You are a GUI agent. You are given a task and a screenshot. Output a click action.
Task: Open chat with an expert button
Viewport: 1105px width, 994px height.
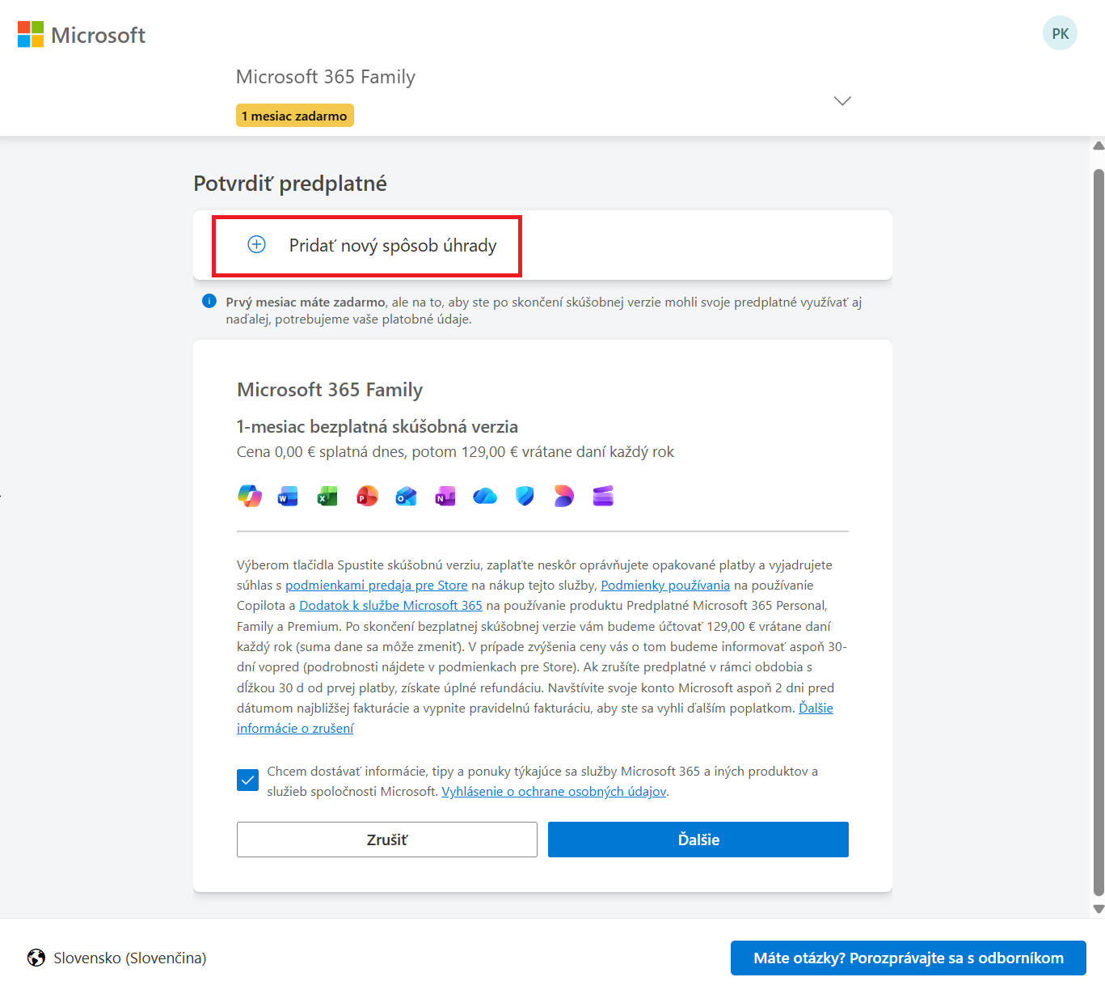click(x=909, y=958)
